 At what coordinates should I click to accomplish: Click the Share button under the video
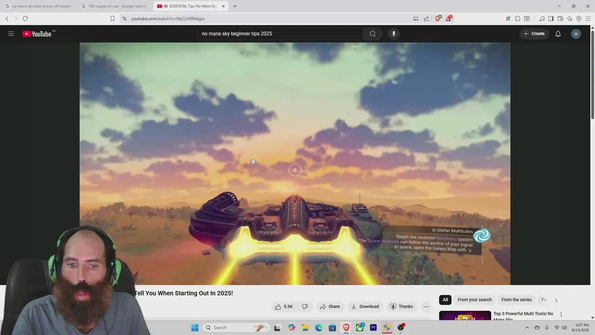point(330,307)
